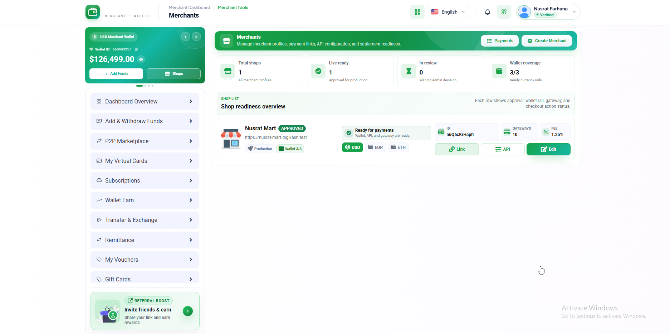Open the apps grid shortcut icon
Screen dimensions: 670x334
(504, 12)
